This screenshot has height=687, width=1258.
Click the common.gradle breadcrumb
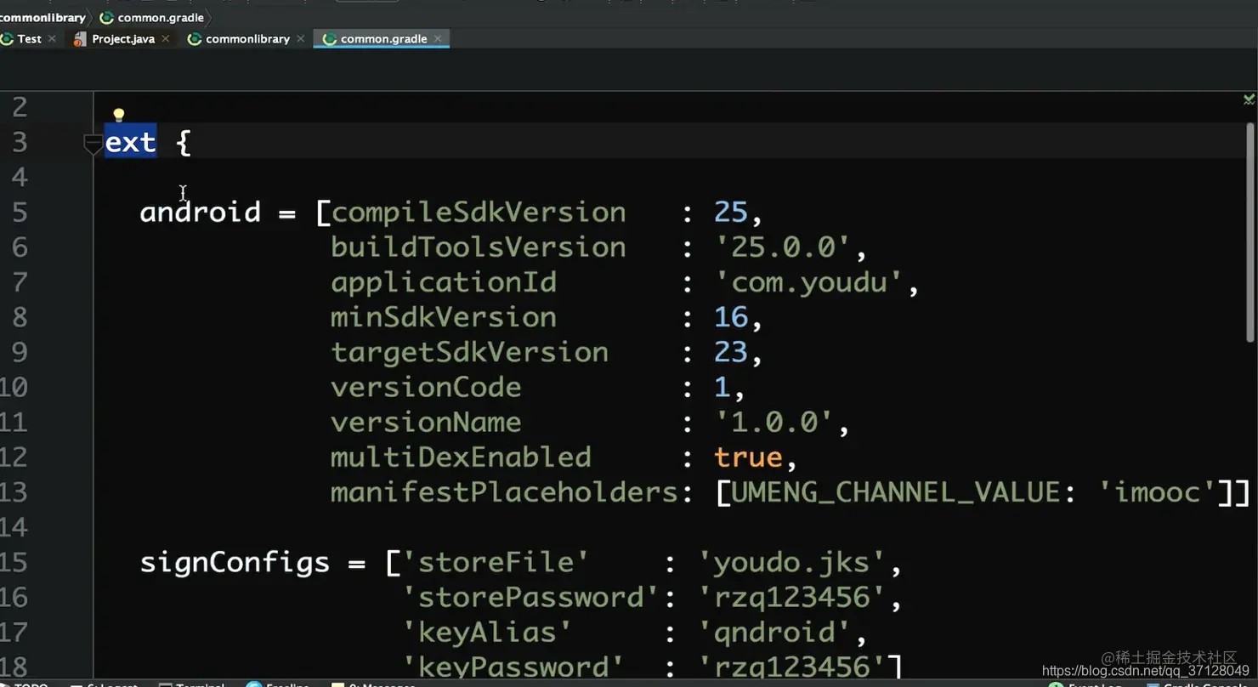click(161, 17)
